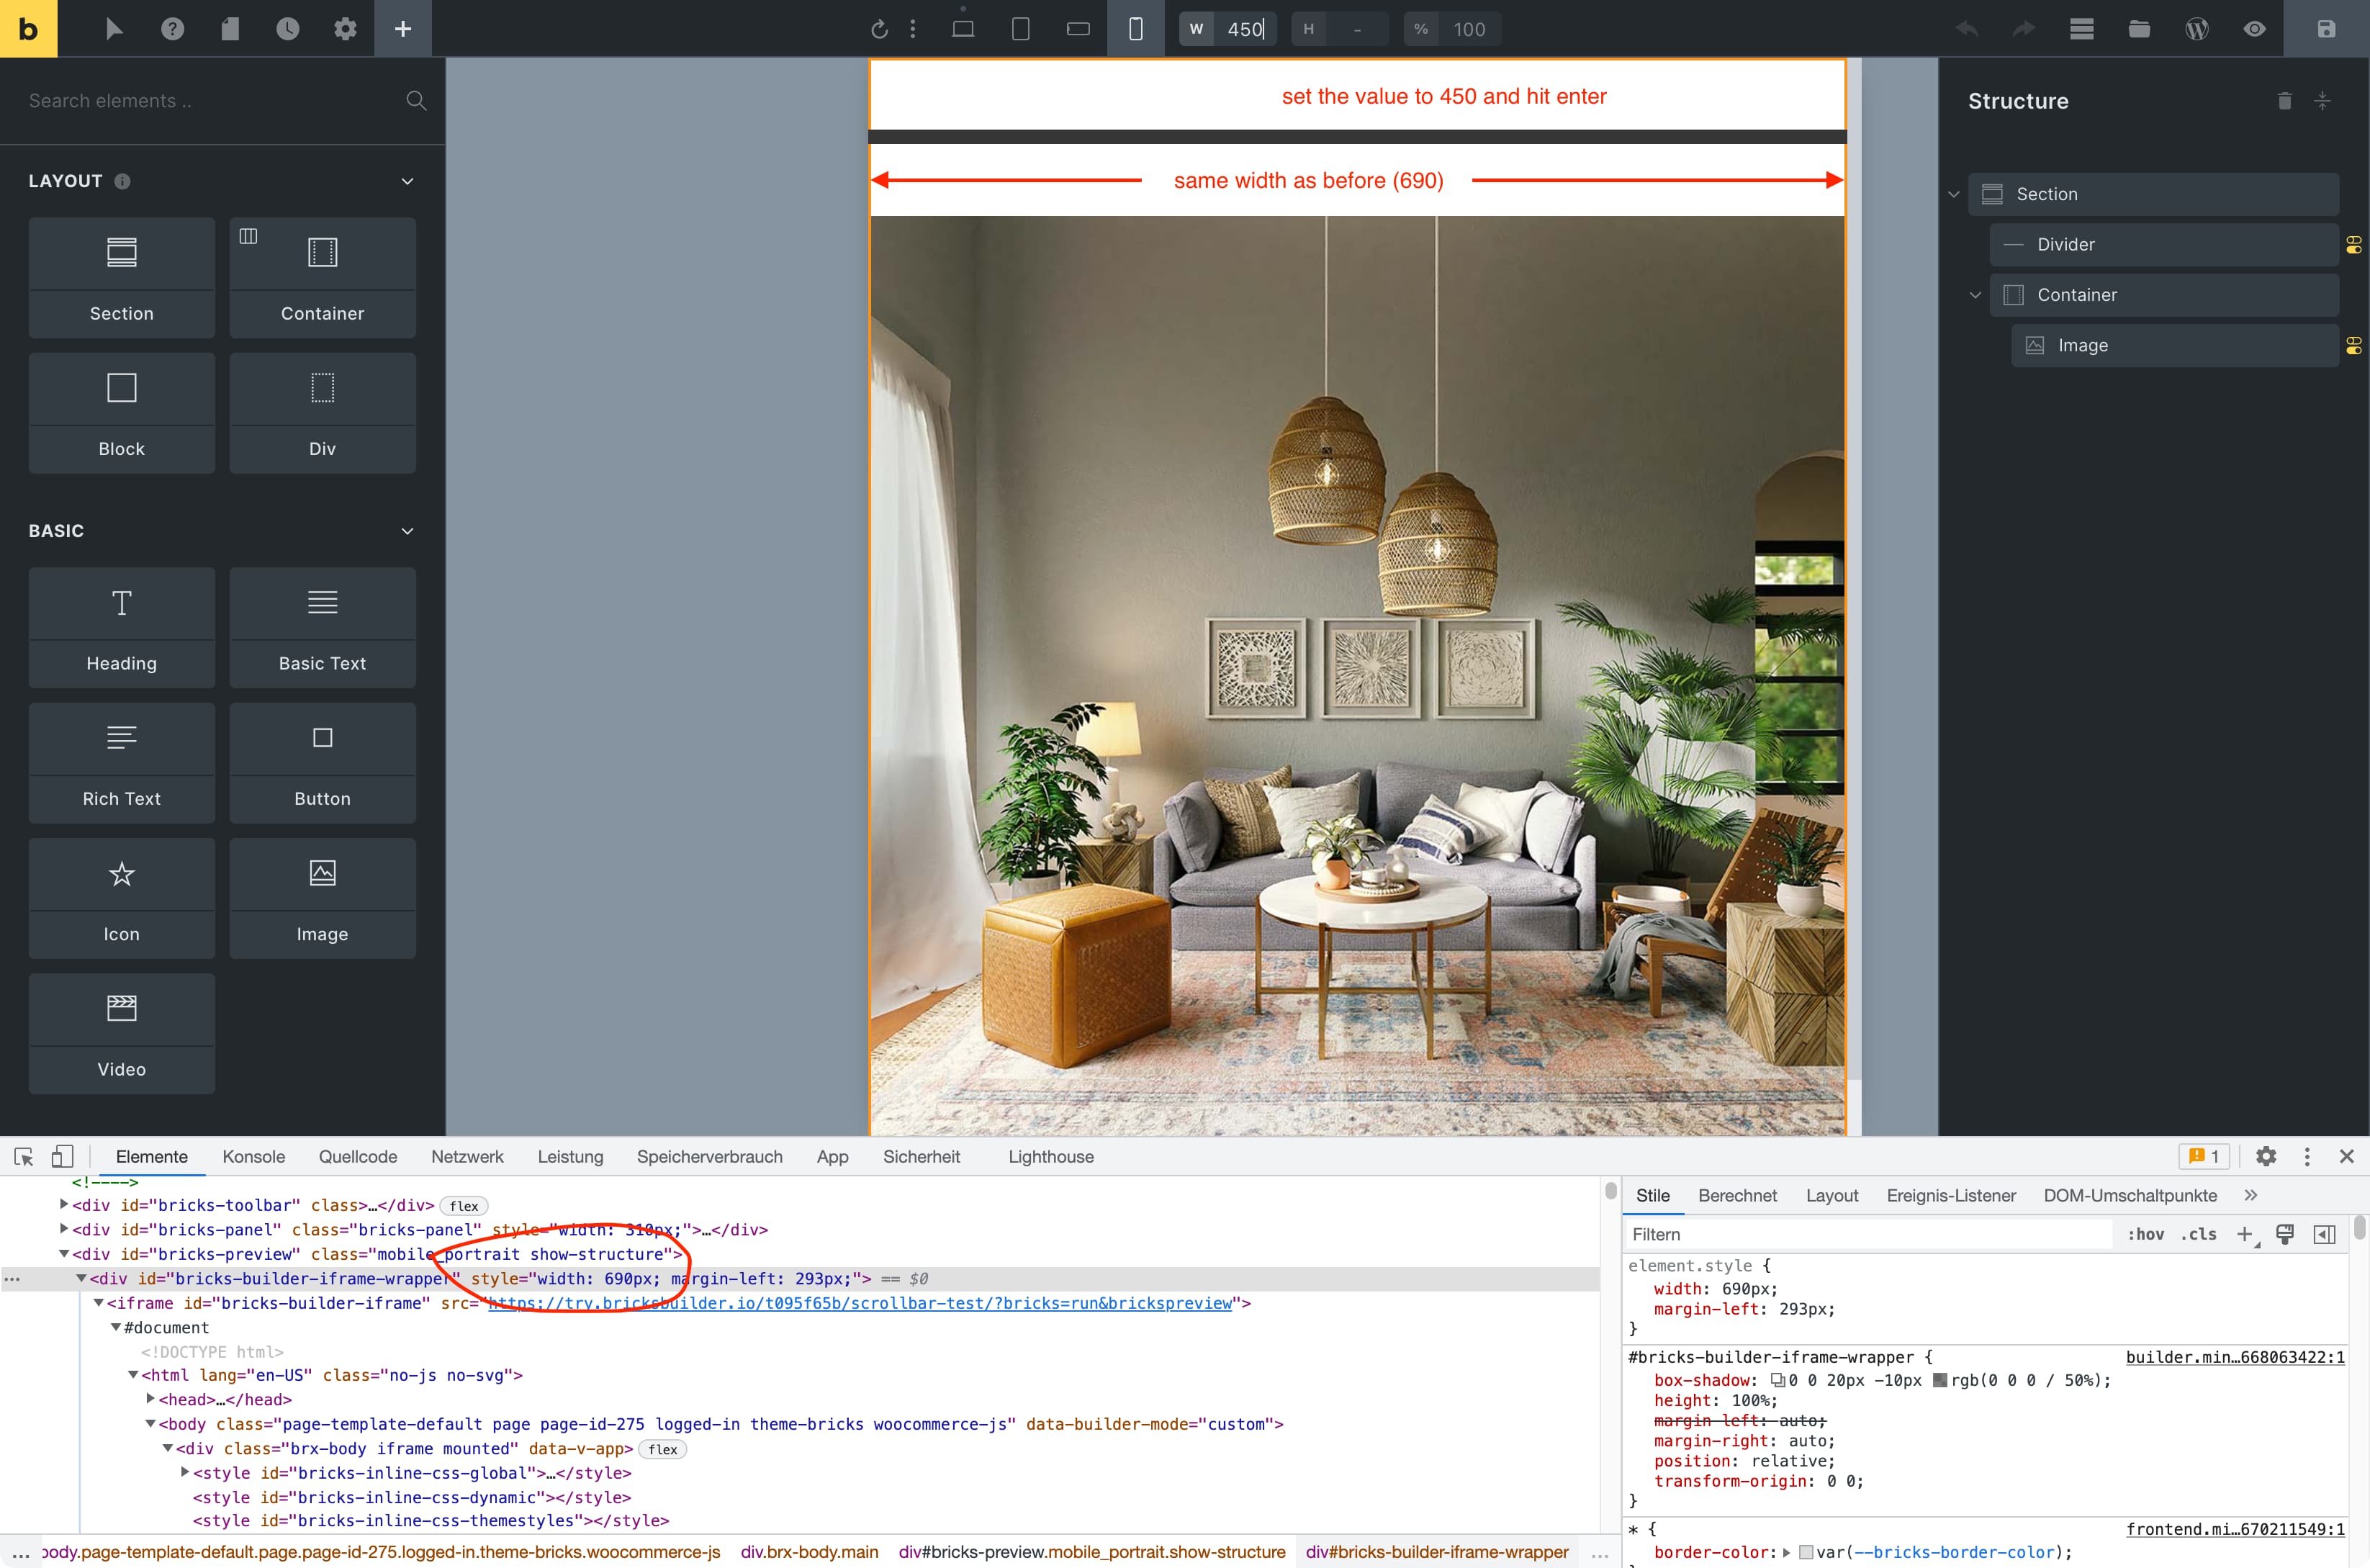The width and height of the screenshot is (2370, 1568).
Task: Expand the head node
Action: click(150, 1399)
